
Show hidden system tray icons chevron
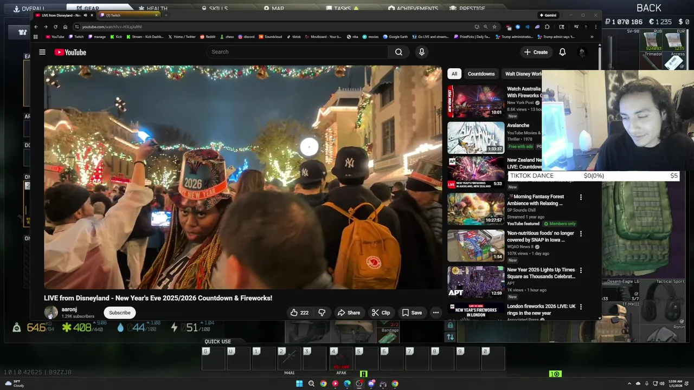629,383
